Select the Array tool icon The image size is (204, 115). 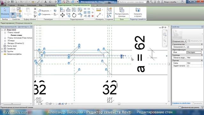pos(85,12)
